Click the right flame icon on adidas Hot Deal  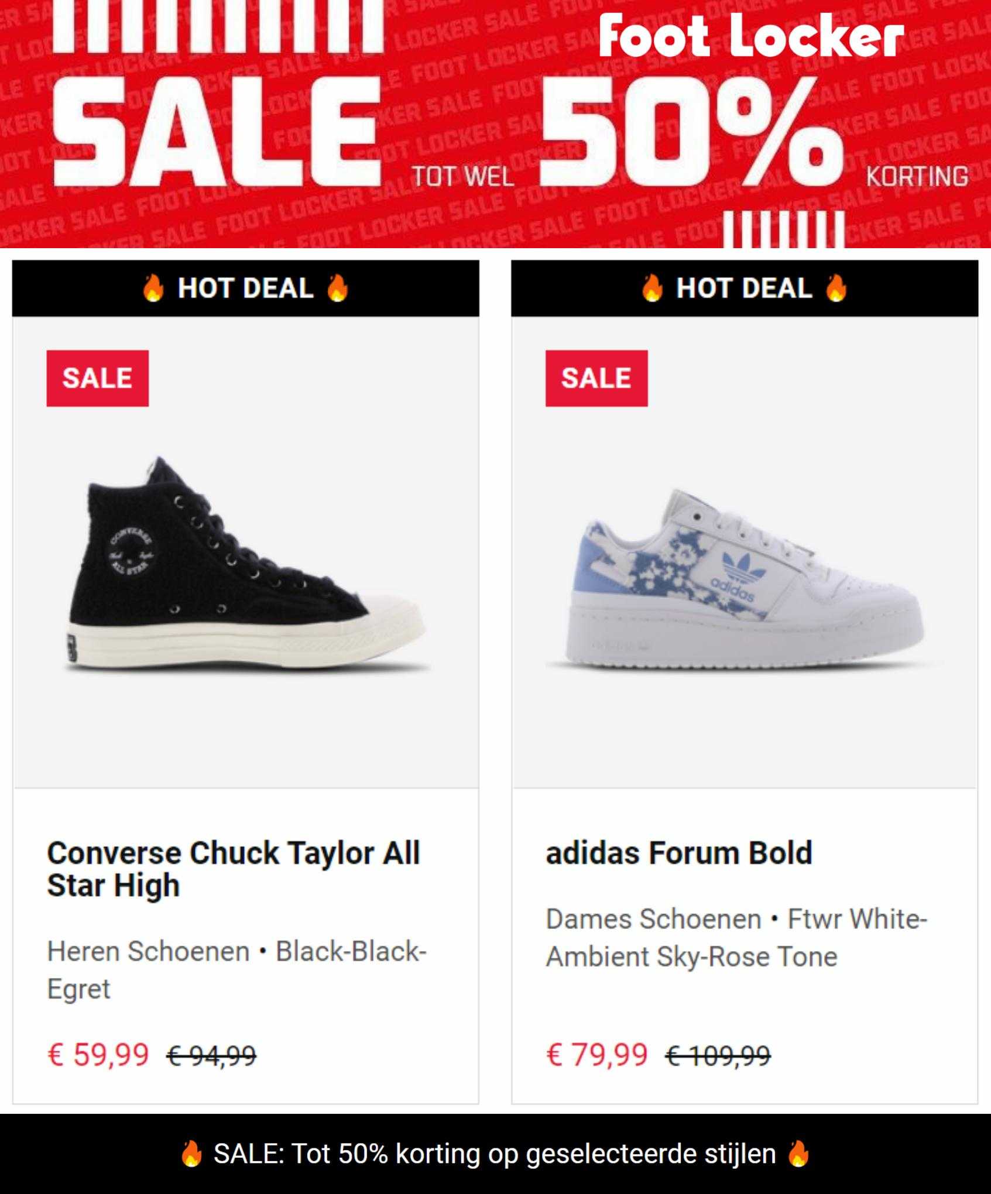836,288
